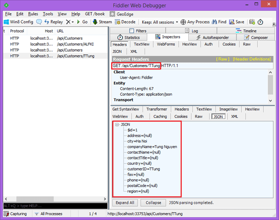Screen dimensions: 279x220
Task: Open the Rules menu
Action: [33, 14]
